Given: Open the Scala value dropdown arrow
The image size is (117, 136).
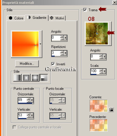Looking at the screenshot, I should [105, 71].
